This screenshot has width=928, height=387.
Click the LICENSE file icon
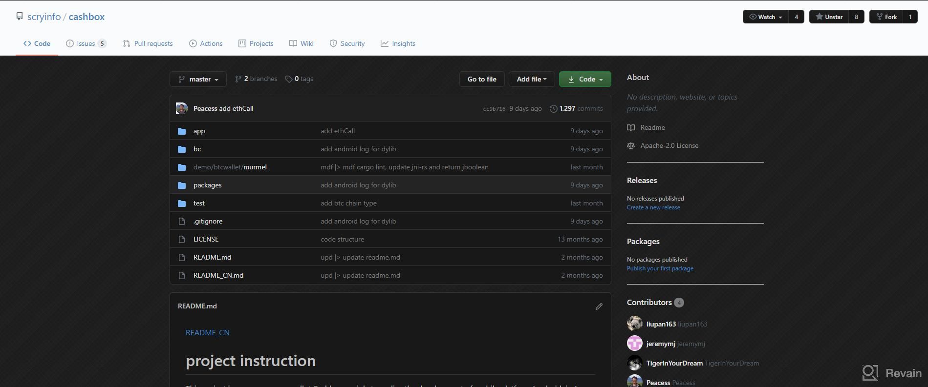(x=182, y=239)
